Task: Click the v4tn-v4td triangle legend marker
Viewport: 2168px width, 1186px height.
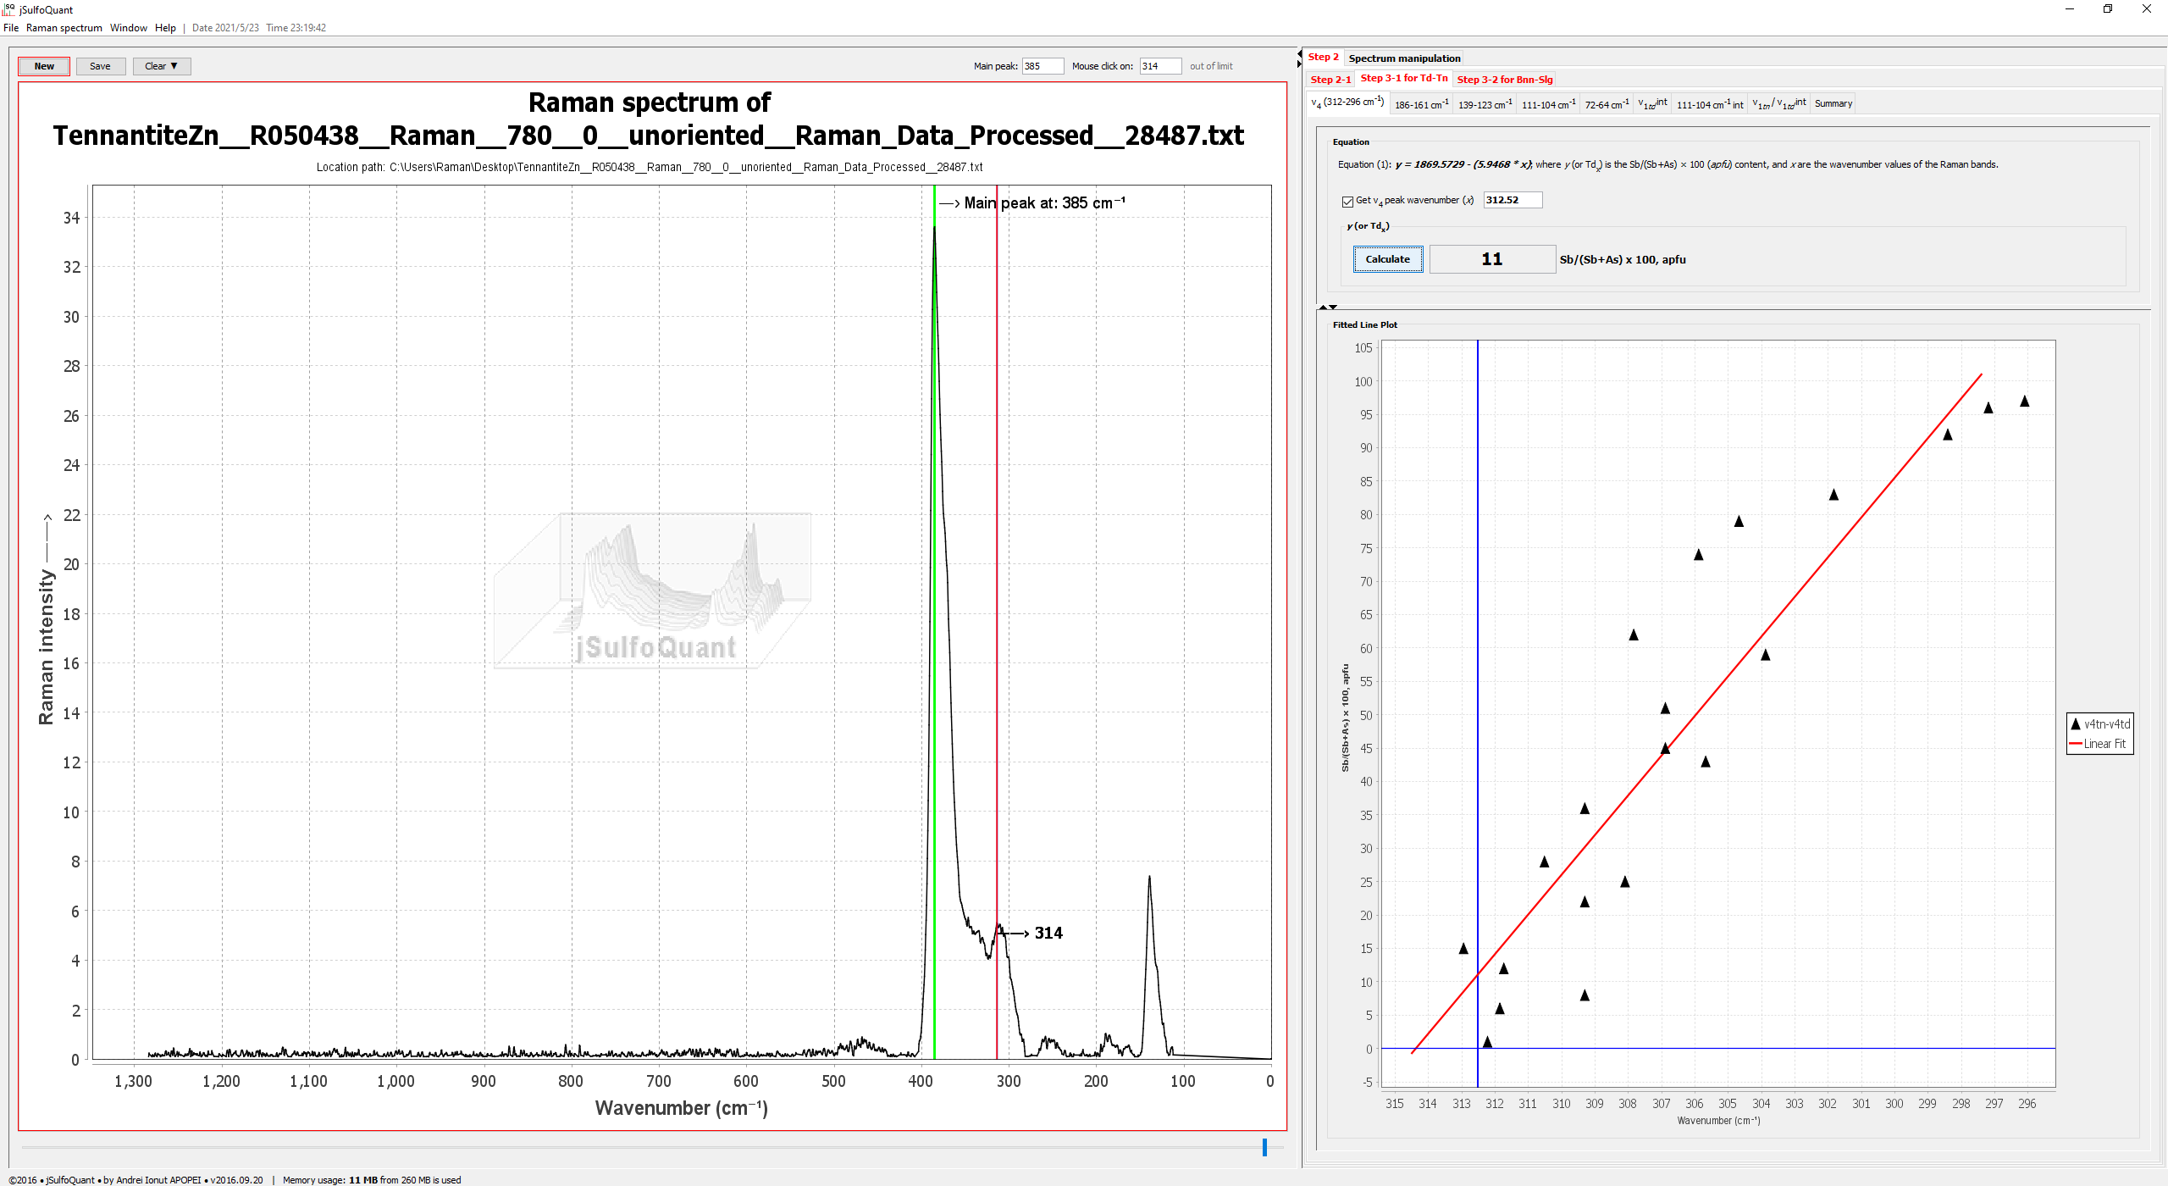Action: coord(2076,724)
